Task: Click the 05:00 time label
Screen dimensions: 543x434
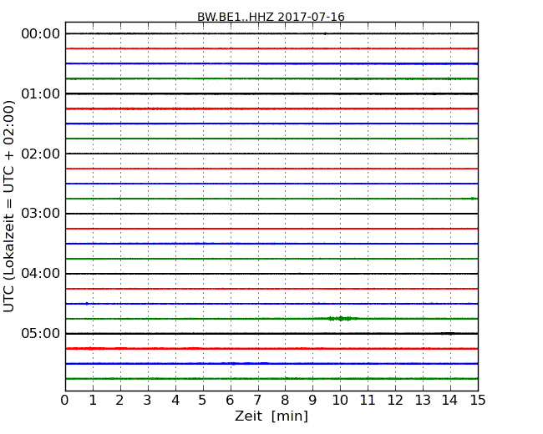Action: [41, 333]
